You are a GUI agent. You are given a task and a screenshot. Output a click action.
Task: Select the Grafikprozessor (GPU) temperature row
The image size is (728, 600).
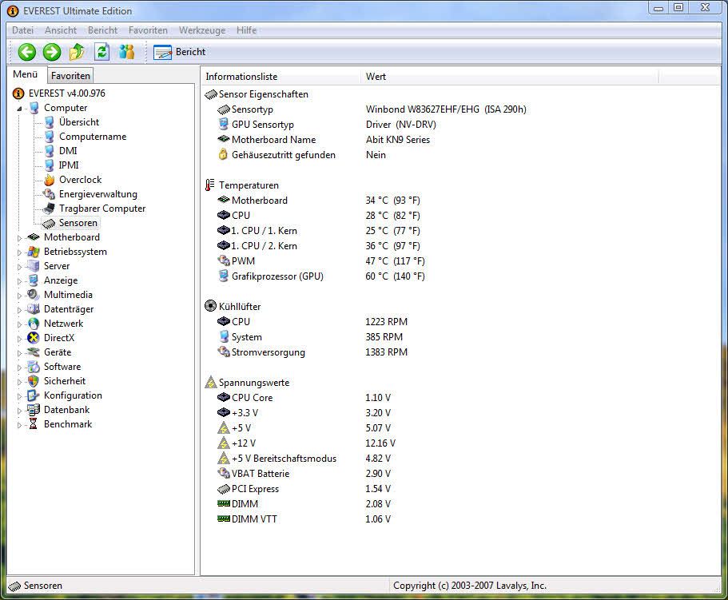pos(321,276)
